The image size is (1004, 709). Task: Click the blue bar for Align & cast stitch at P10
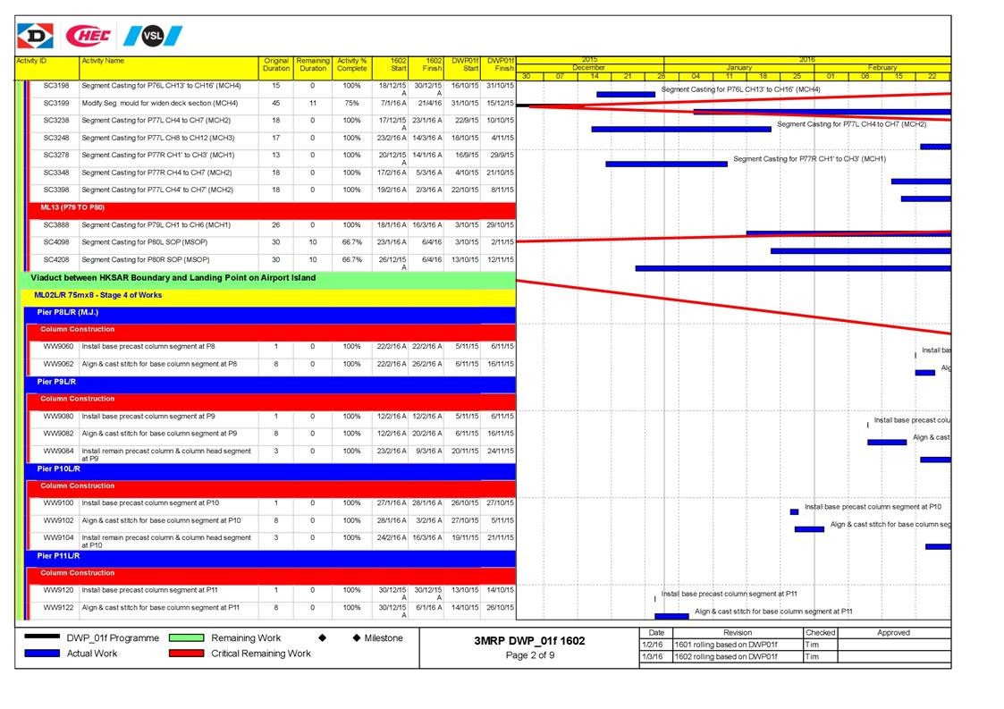click(809, 529)
